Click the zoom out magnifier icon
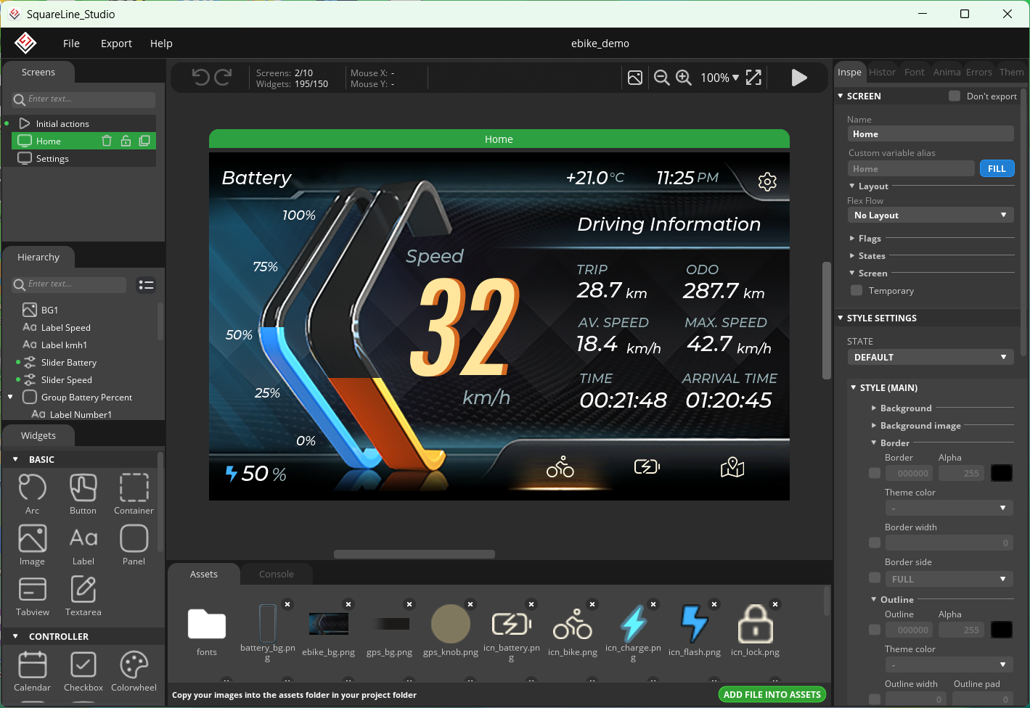The width and height of the screenshot is (1030, 708). point(661,78)
